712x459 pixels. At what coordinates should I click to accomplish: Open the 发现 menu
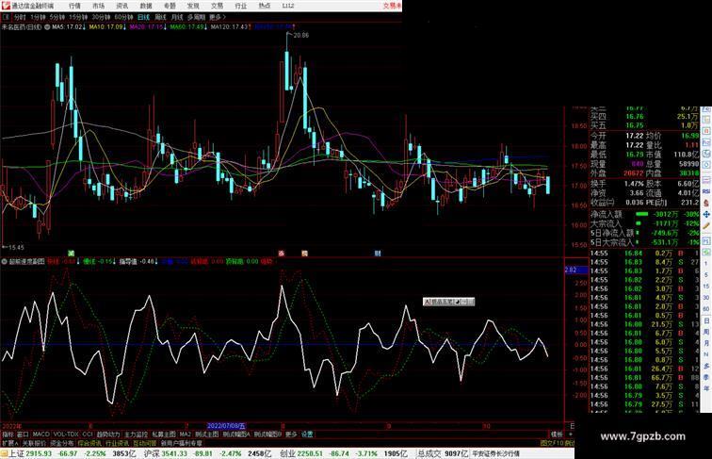coord(193,6)
